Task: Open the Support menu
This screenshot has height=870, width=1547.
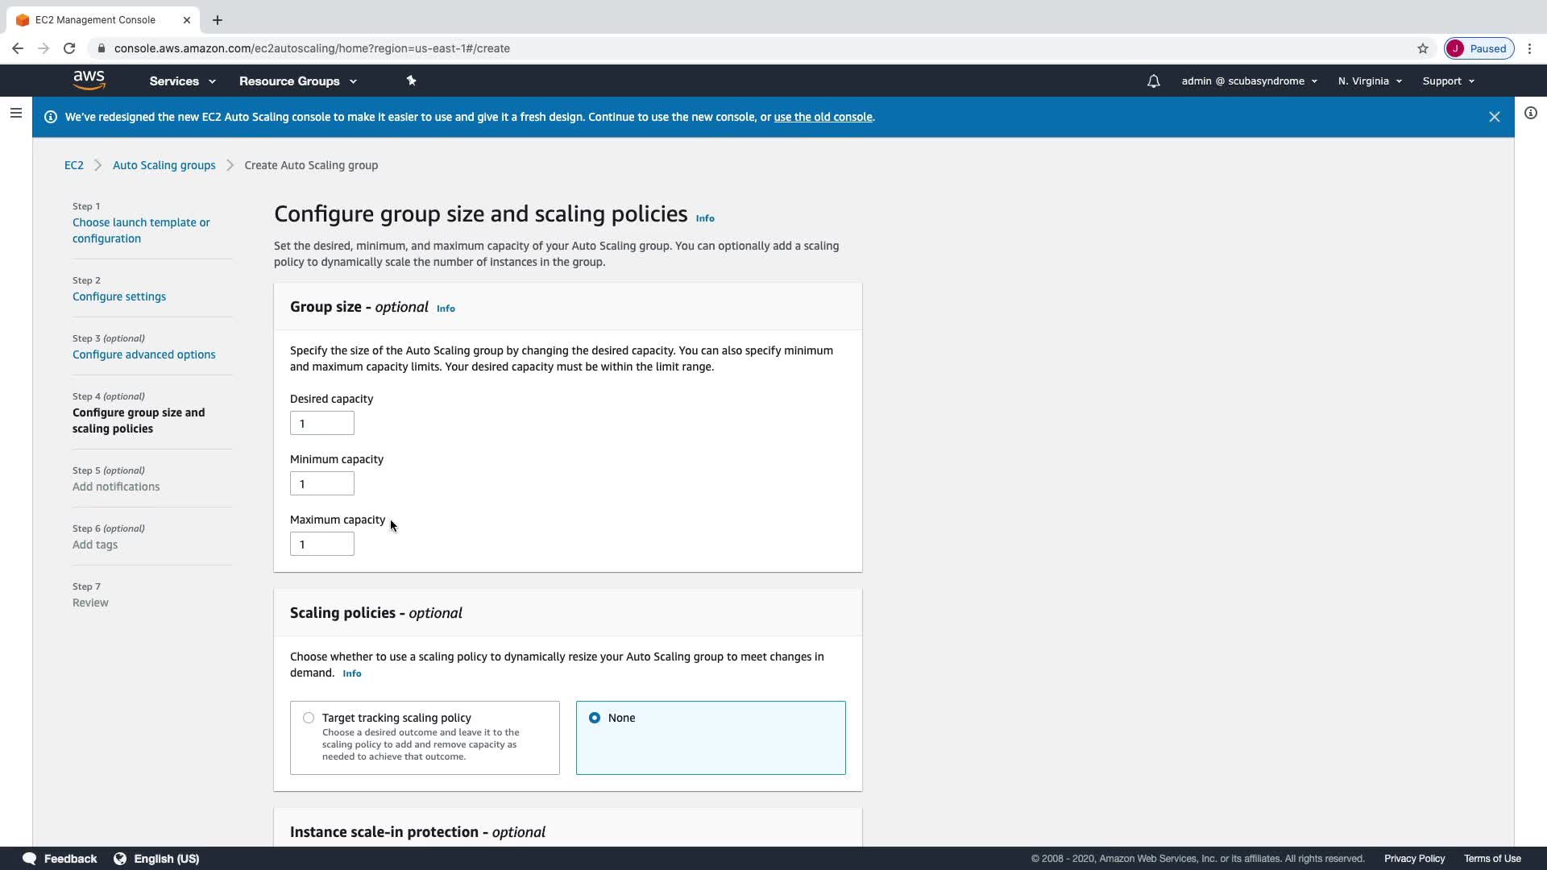Action: coord(1447,81)
